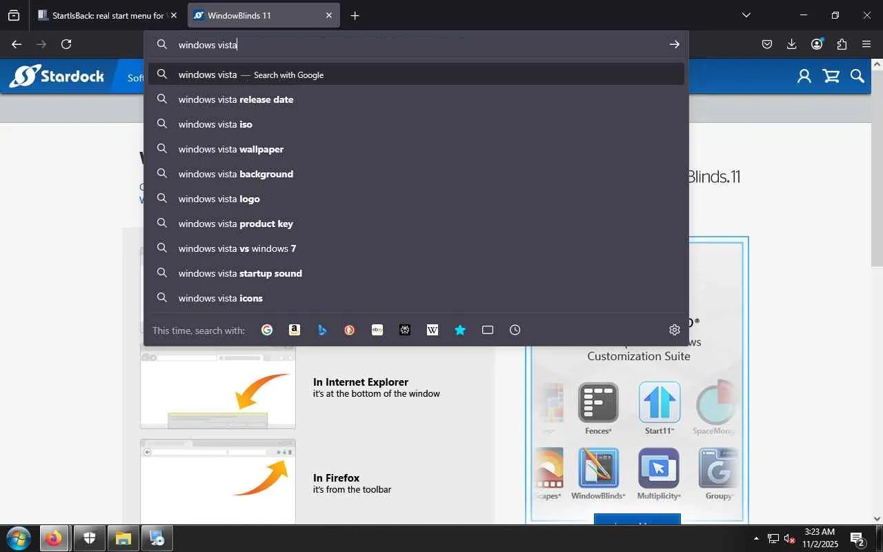883x552 pixels.
Task: Open Stardock site search
Action: click(x=857, y=76)
